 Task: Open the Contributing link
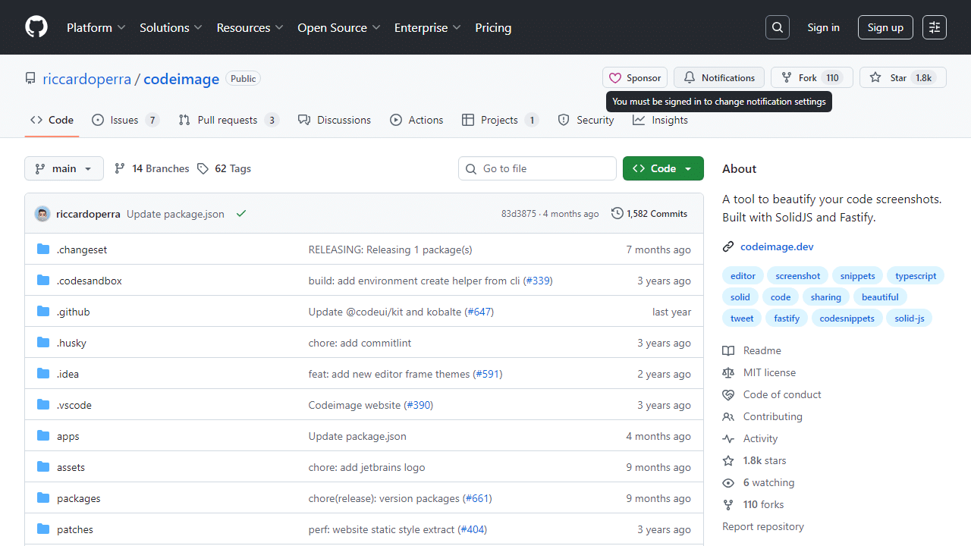772,416
